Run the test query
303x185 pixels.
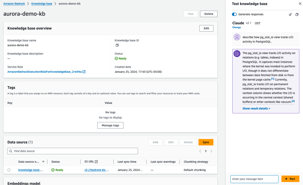tap(290, 179)
